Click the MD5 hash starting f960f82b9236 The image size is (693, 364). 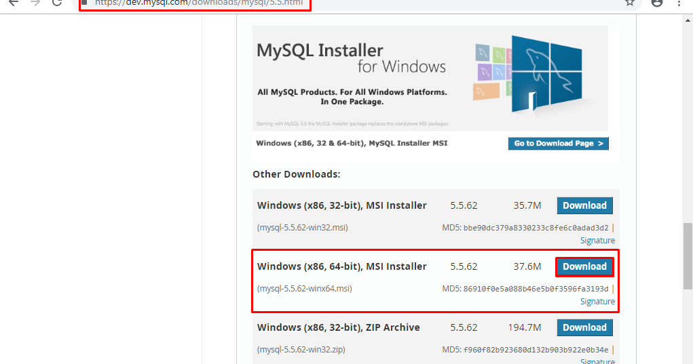pyautogui.click(x=536, y=350)
